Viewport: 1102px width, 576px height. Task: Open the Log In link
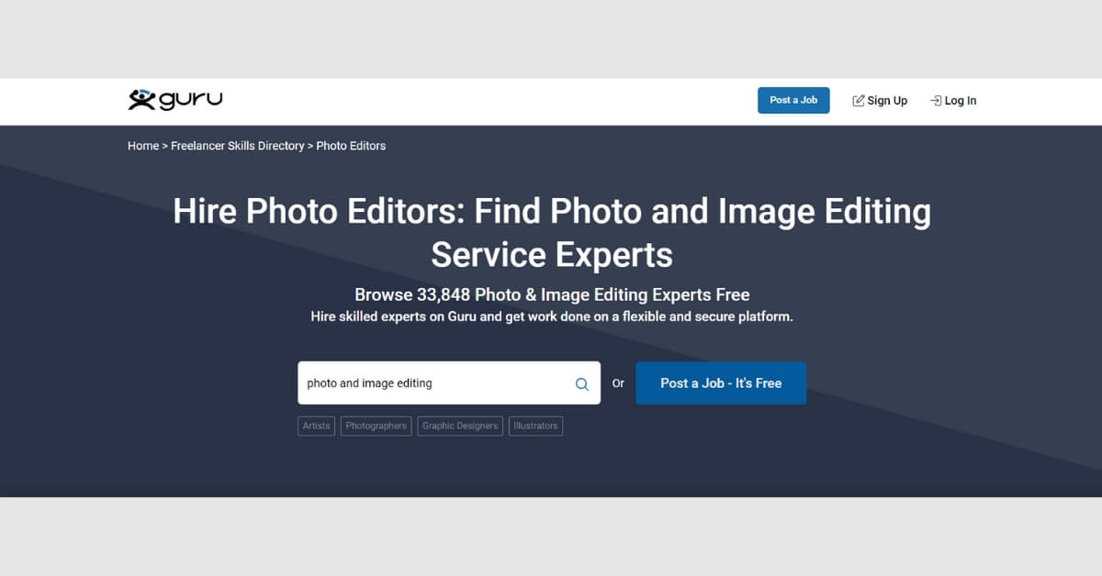click(x=953, y=101)
